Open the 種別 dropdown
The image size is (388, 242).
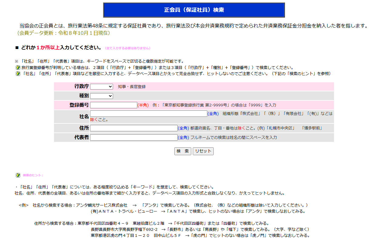(x=102, y=96)
